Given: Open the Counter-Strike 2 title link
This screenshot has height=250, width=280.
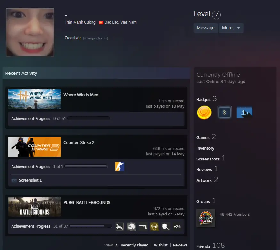Looking at the screenshot, I should (x=79, y=142).
